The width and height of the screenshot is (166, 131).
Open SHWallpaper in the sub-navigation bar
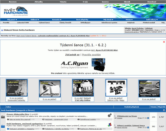pyautogui.click(x=85, y=23)
